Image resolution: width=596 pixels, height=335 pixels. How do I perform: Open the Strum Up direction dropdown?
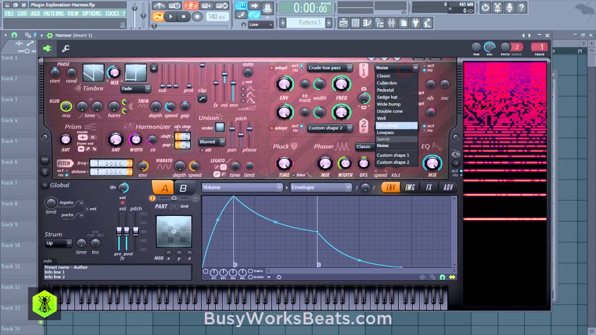pos(58,243)
